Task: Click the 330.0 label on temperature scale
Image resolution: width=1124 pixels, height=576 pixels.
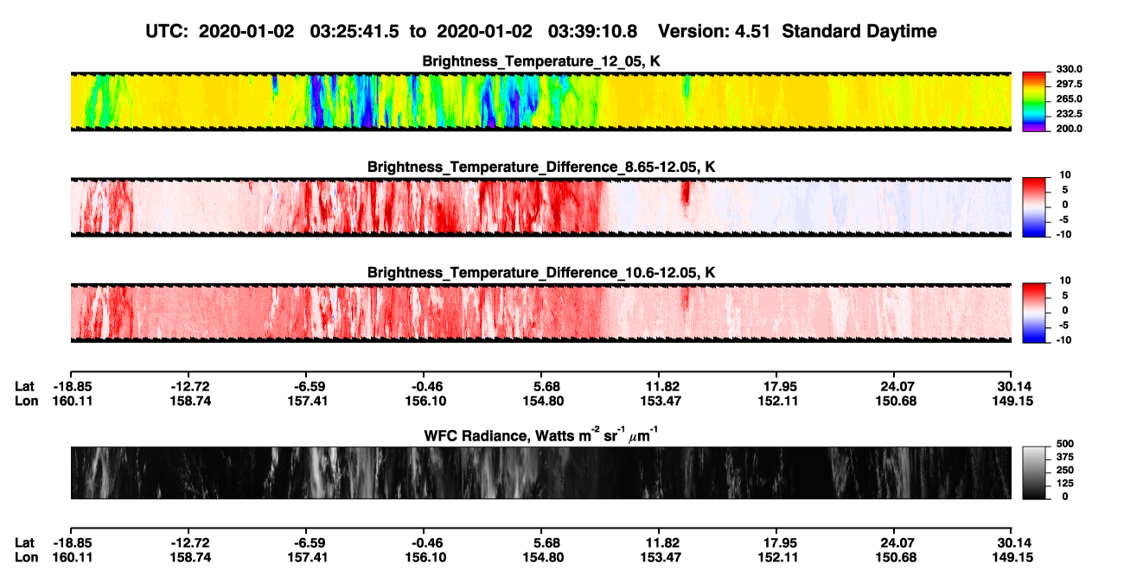Action: tap(1070, 69)
